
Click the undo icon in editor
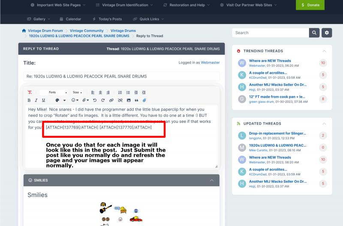[x=95, y=100]
